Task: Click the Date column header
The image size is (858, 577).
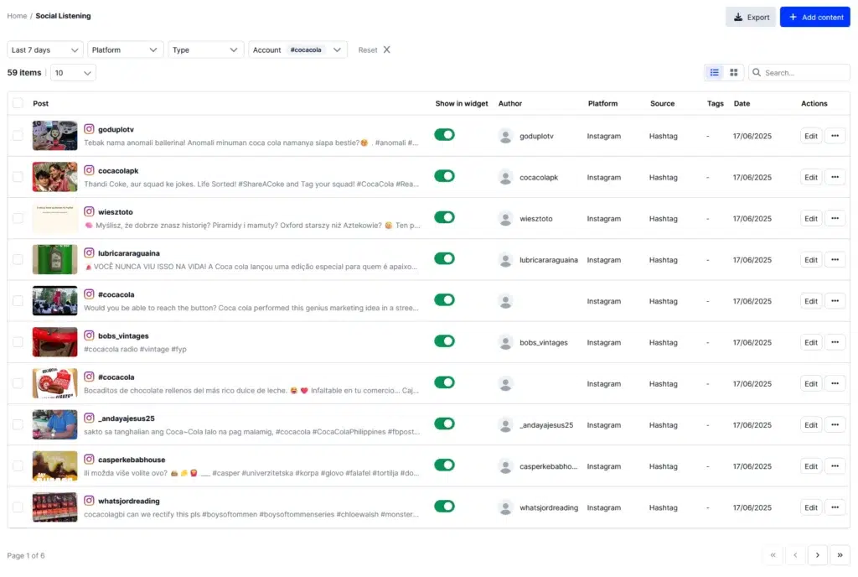Action: tap(742, 103)
